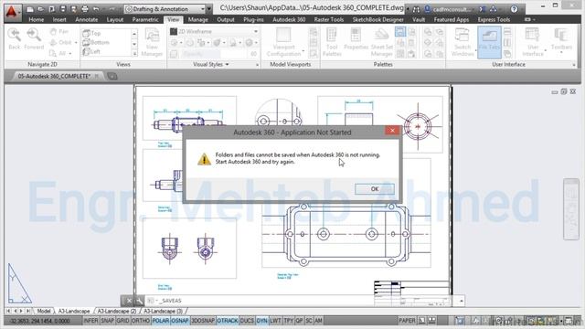Toggle LWT lineweight display
Image resolution: width=585 pixels, height=329 pixels.
pyautogui.click(x=275, y=321)
